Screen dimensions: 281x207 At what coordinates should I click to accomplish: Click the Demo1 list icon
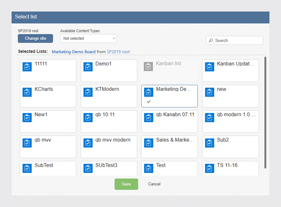point(88,67)
